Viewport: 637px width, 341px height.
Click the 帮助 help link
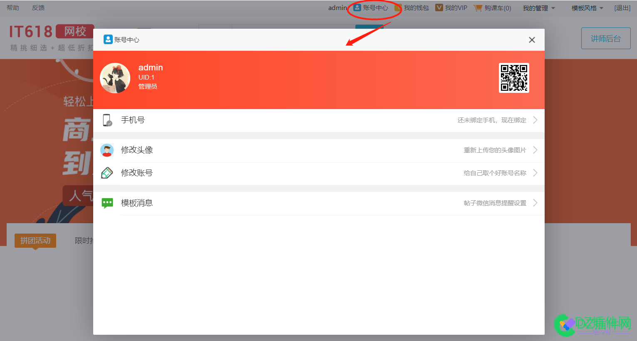coord(13,8)
